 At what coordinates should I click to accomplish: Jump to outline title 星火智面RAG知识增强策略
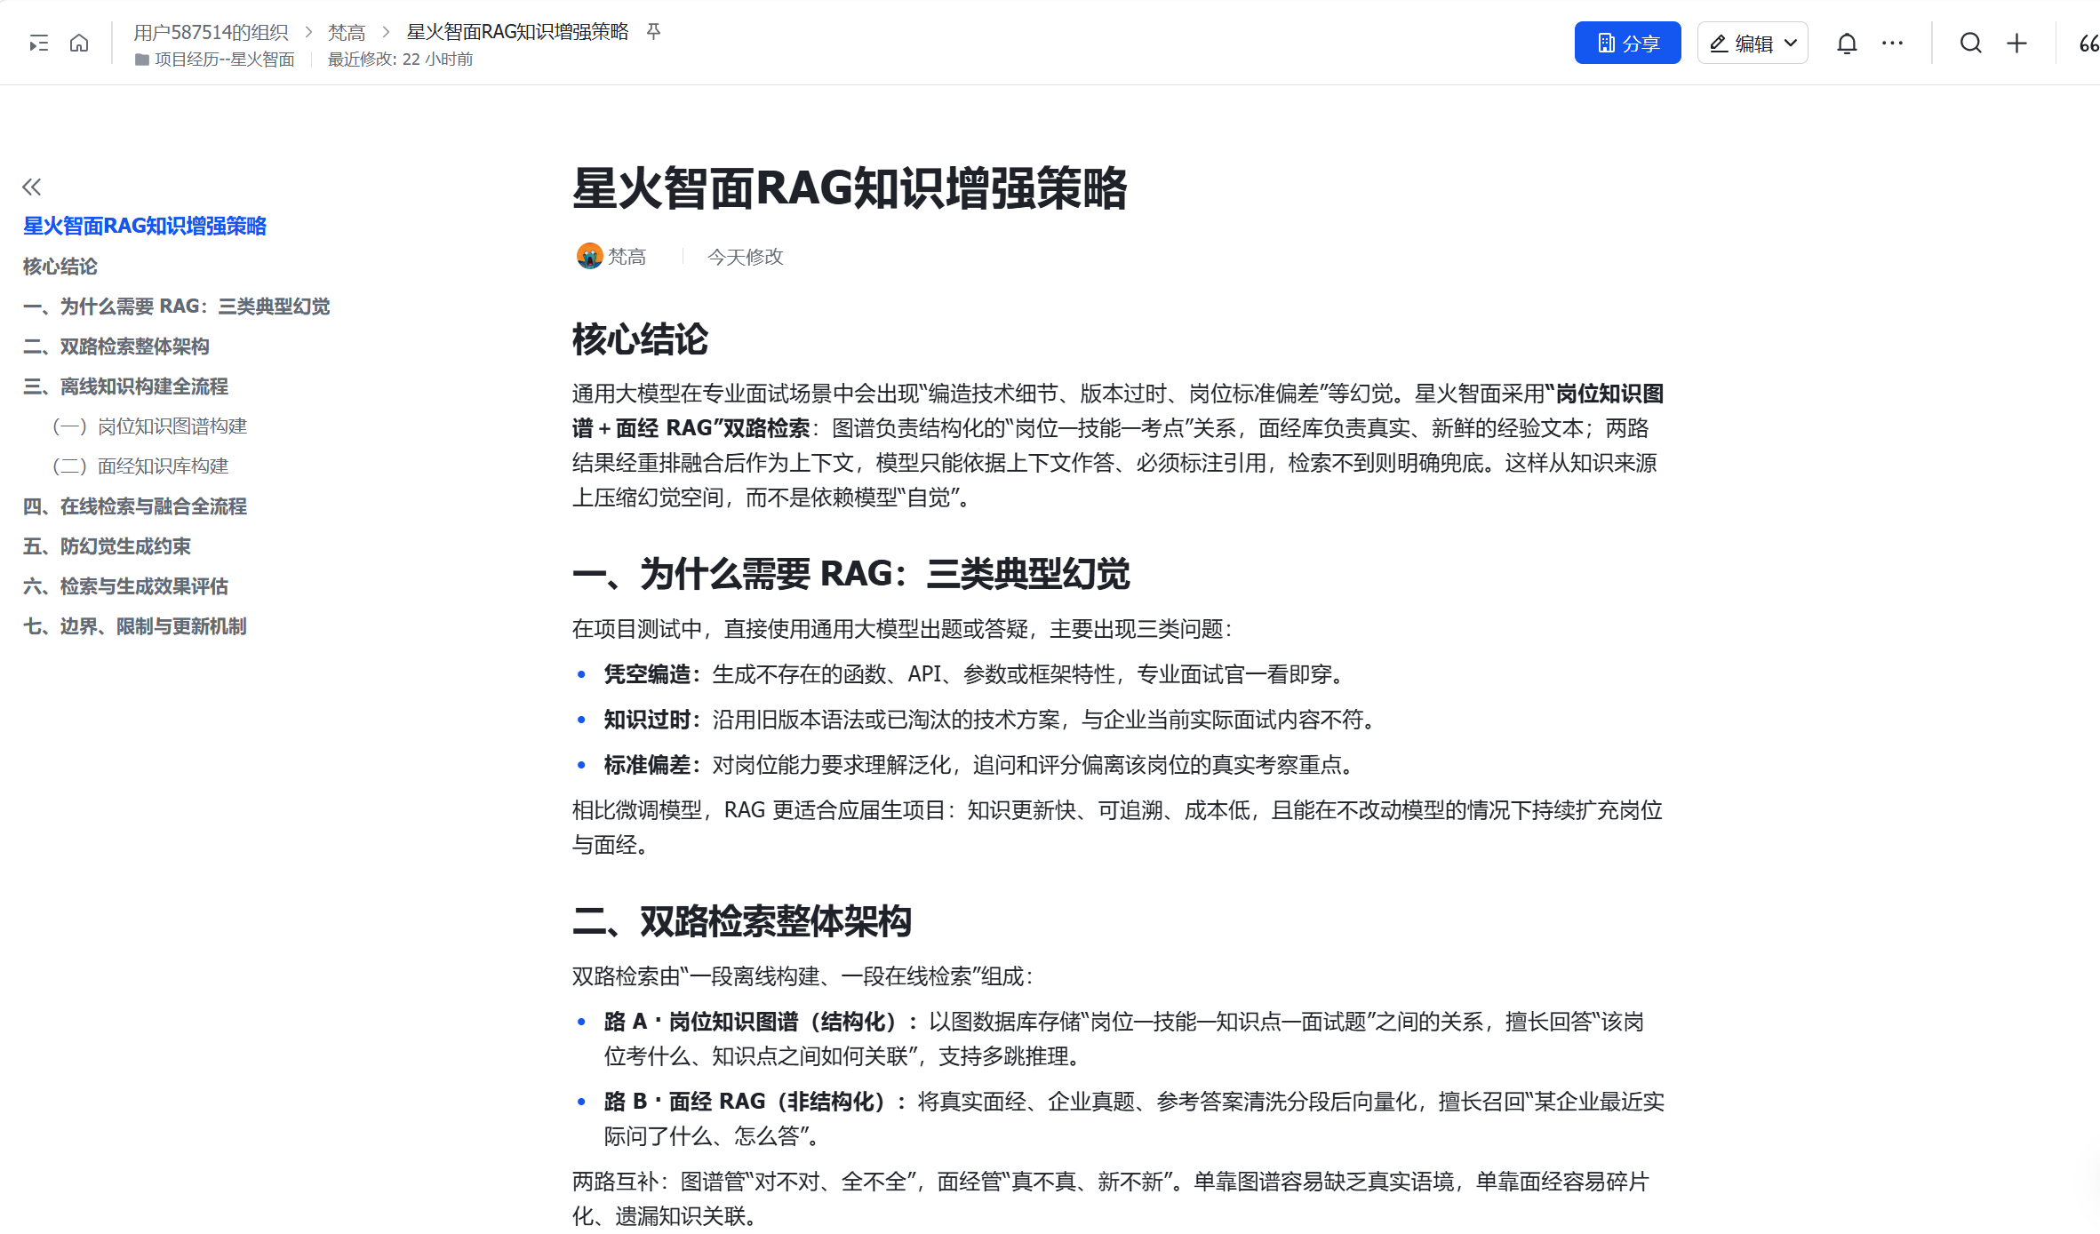145,226
